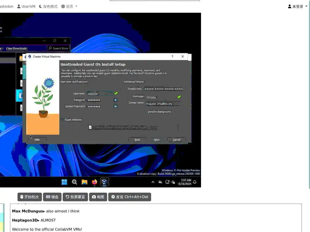Reveal the Repeat Password field with its eye icon
Viewport: 310px width, 232px height.
click(115, 106)
